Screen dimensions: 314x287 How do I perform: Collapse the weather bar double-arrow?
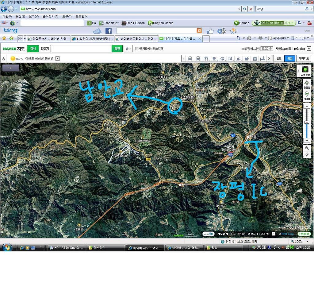[x=4, y=59]
